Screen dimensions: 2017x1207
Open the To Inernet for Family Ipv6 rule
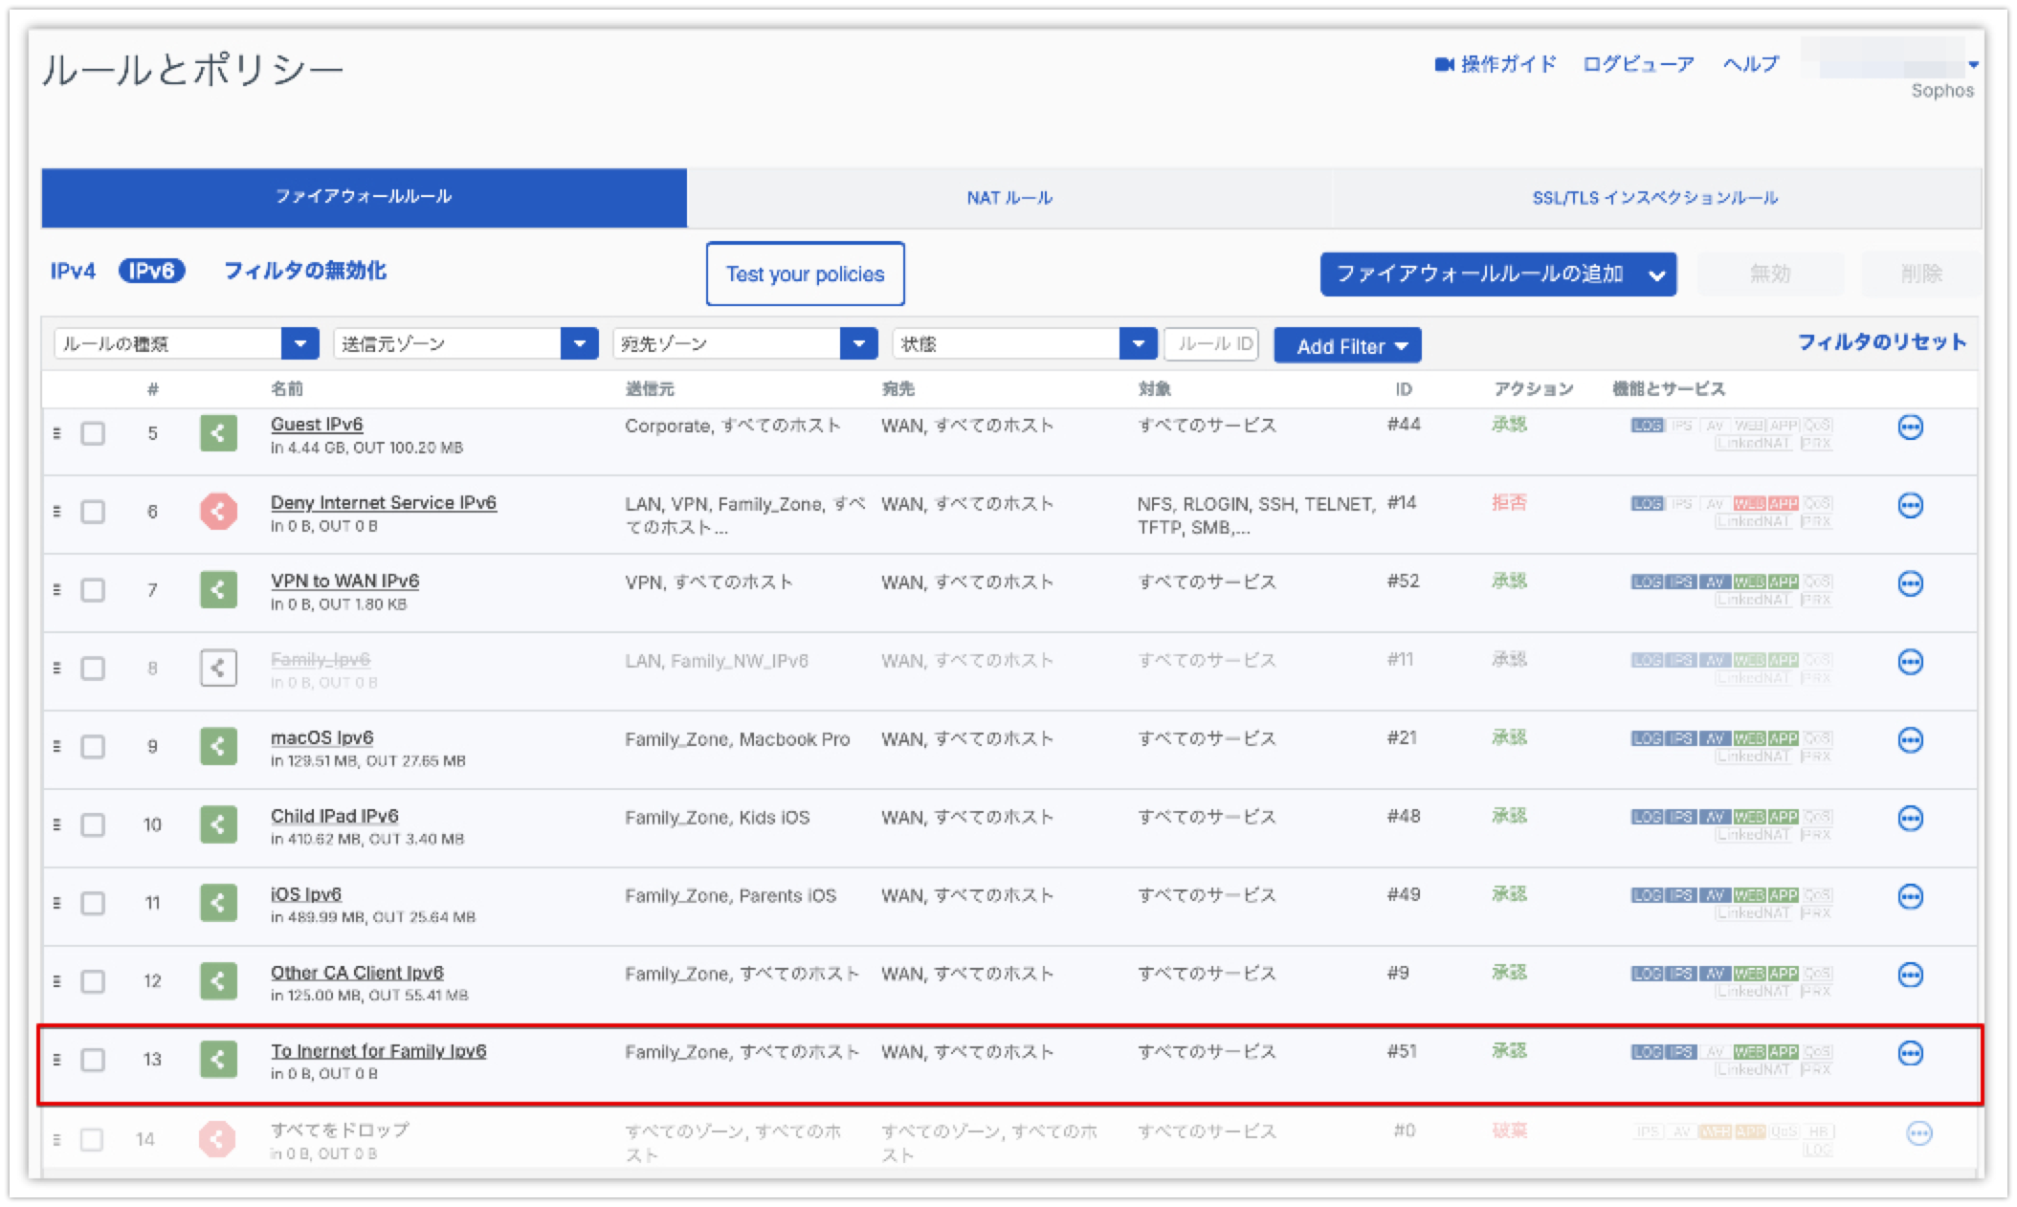(x=378, y=1051)
